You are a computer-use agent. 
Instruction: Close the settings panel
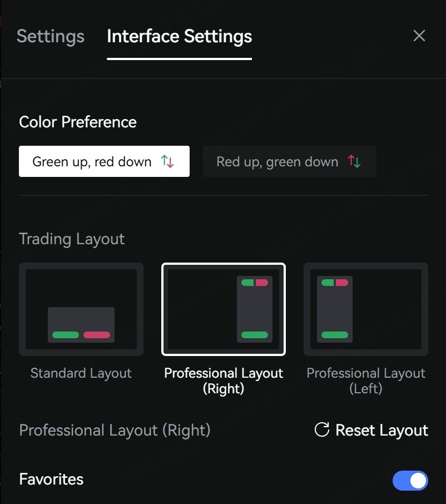(x=419, y=36)
